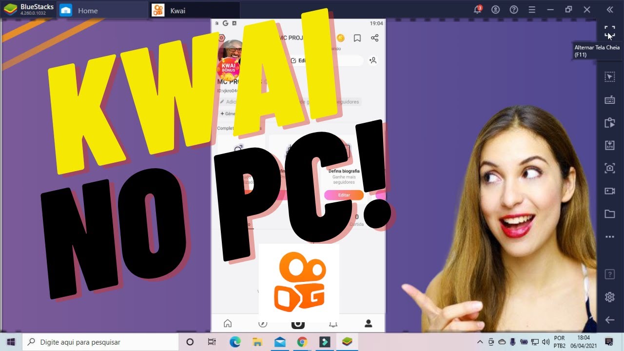Open BlueStacks notifications bell
Screen dimensions: 624x351
click(x=478, y=9)
